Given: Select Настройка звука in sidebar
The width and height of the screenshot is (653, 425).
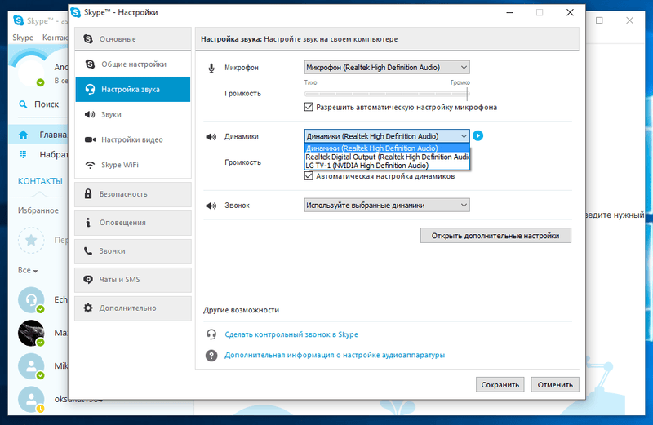Looking at the screenshot, I should click(133, 89).
